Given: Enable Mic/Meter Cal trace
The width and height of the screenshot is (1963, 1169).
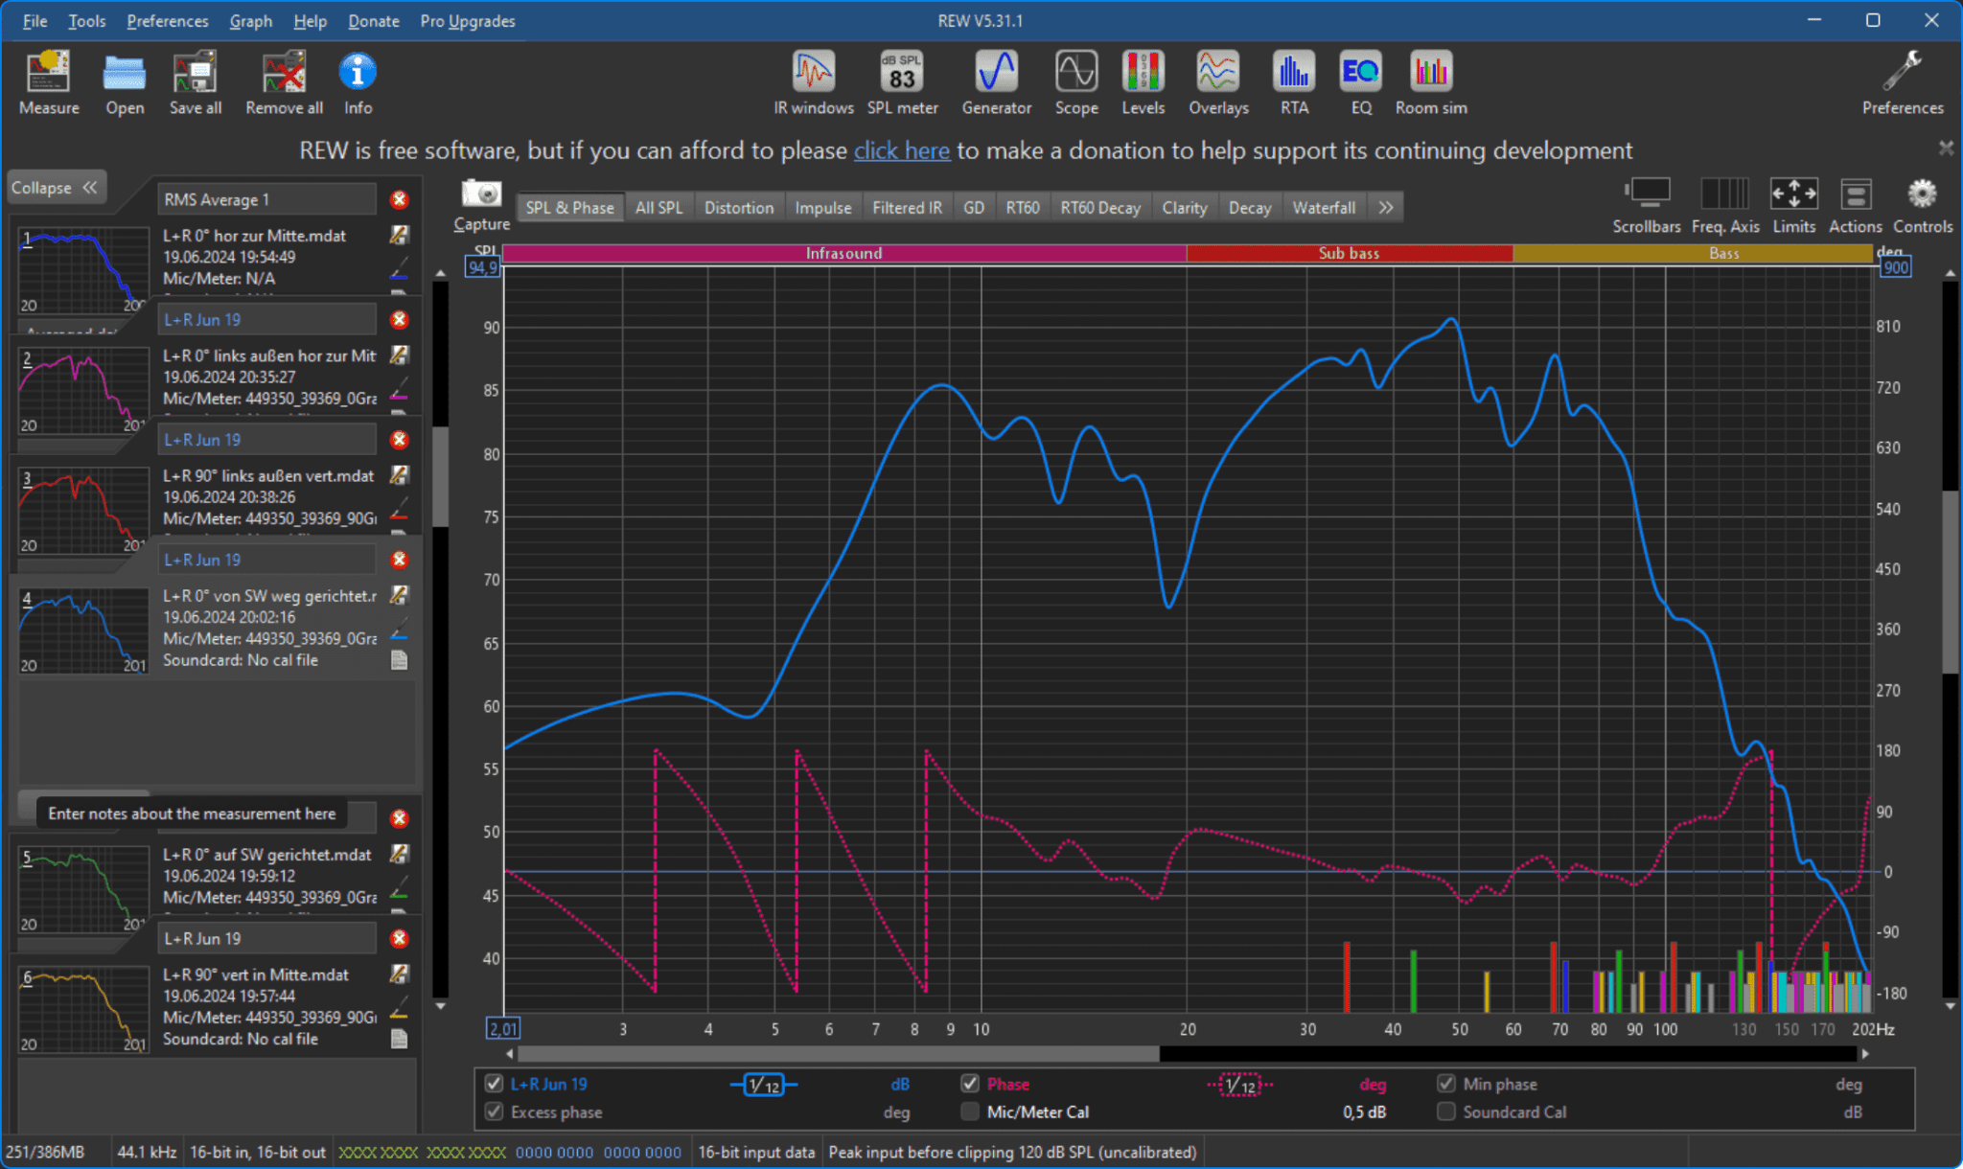Looking at the screenshot, I should tap(970, 1112).
